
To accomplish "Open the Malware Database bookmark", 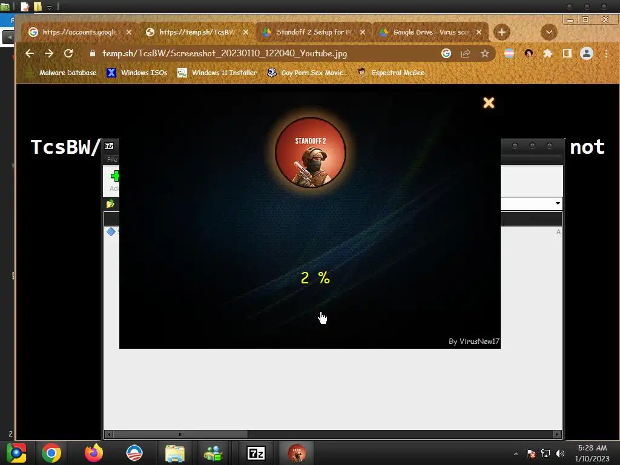I will [x=61, y=73].
